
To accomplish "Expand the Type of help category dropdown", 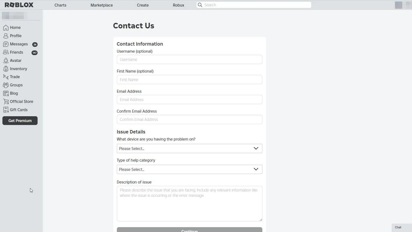I will [189, 169].
